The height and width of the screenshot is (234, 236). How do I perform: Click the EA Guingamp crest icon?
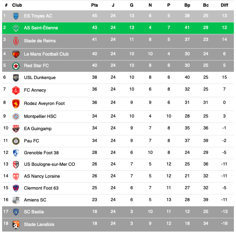click(16, 129)
